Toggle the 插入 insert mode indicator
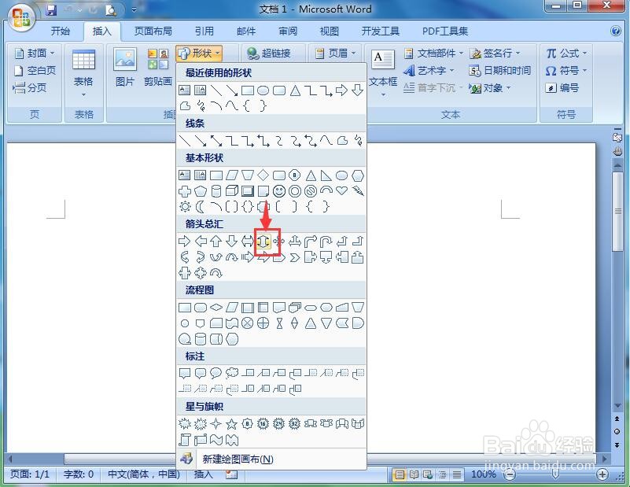 [x=203, y=474]
